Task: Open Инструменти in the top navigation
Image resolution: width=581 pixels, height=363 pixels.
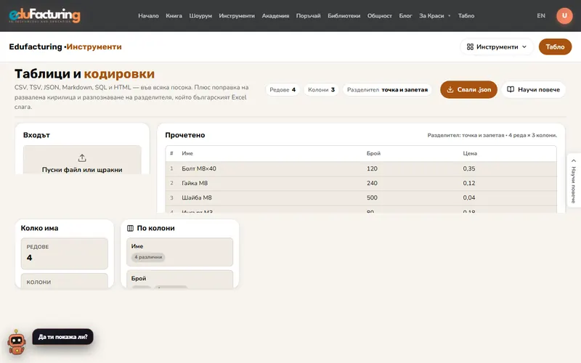Action: [x=237, y=15]
